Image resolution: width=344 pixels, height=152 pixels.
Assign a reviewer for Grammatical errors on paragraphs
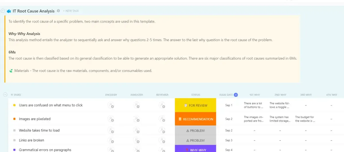coord(162,149)
